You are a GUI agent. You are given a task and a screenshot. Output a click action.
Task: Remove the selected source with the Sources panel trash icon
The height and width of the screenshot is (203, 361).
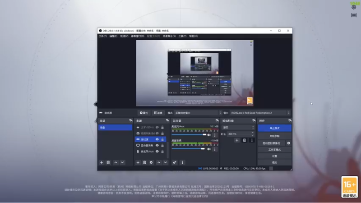[144, 162]
